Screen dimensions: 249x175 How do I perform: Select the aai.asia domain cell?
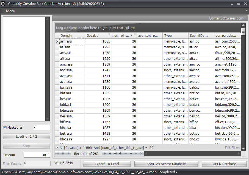coord(72,47)
